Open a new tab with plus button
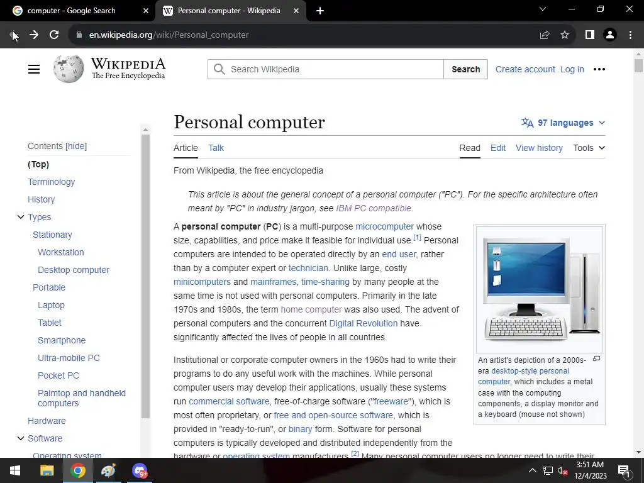Image resolution: width=644 pixels, height=483 pixels. coord(320,11)
